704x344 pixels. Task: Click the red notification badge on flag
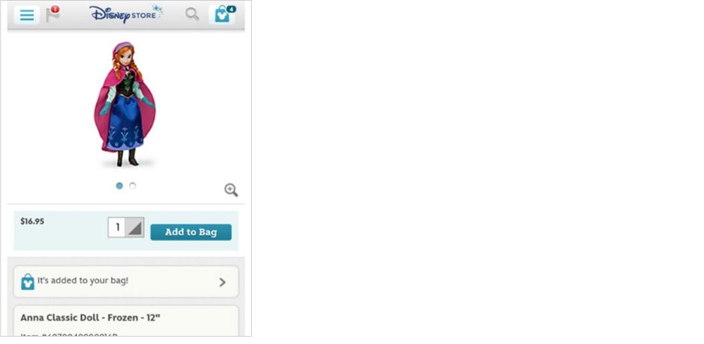coord(55,9)
